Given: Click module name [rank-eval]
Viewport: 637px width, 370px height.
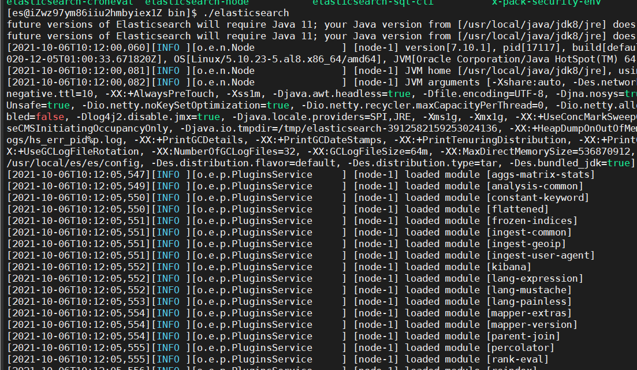Looking at the screenshot, I should pyautogui.click(x=517, y=360).
